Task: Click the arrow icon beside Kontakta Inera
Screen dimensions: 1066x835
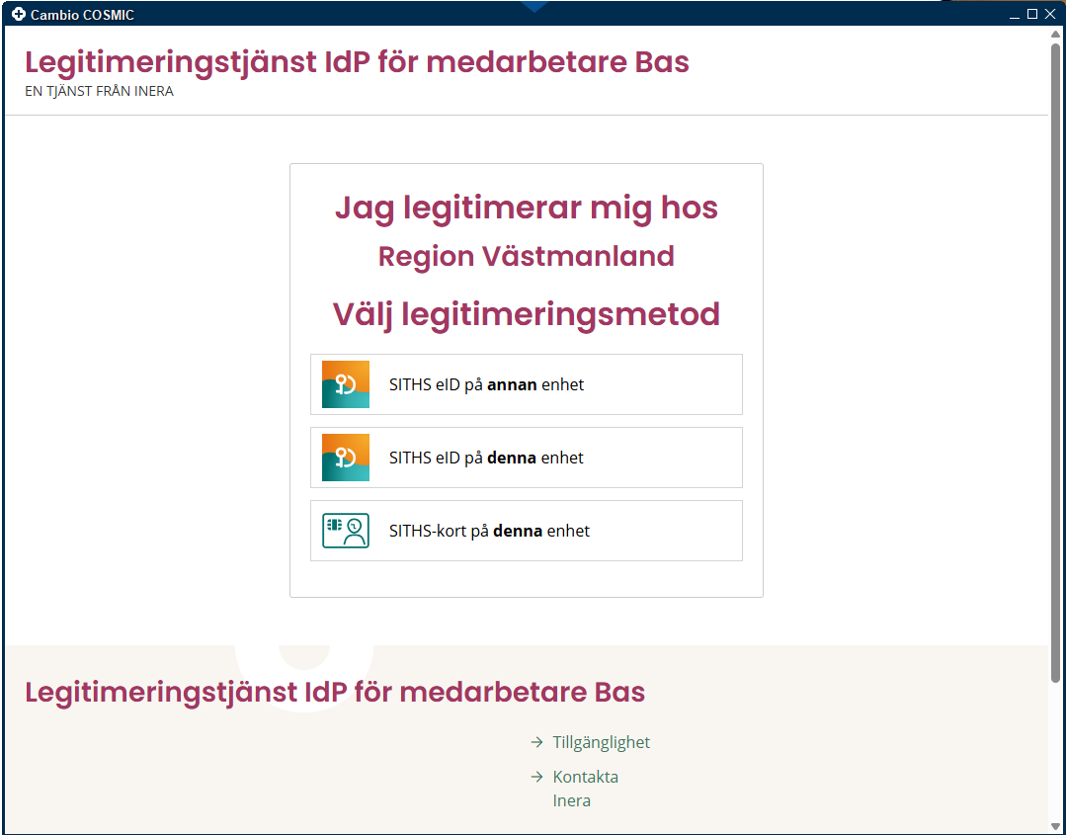Action: 536,777
